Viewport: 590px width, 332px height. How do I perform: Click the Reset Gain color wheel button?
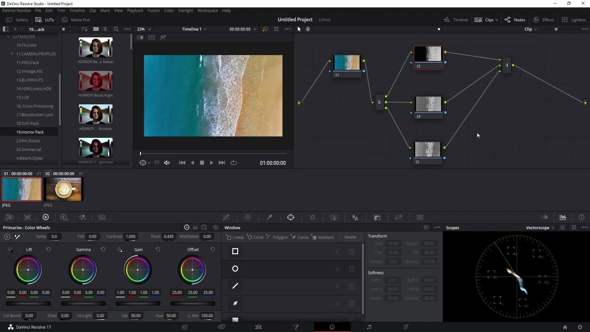(158, 249)
